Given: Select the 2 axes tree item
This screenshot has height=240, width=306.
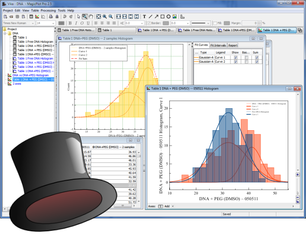Looking at the screenshot, I should click(x=17, y=84).
